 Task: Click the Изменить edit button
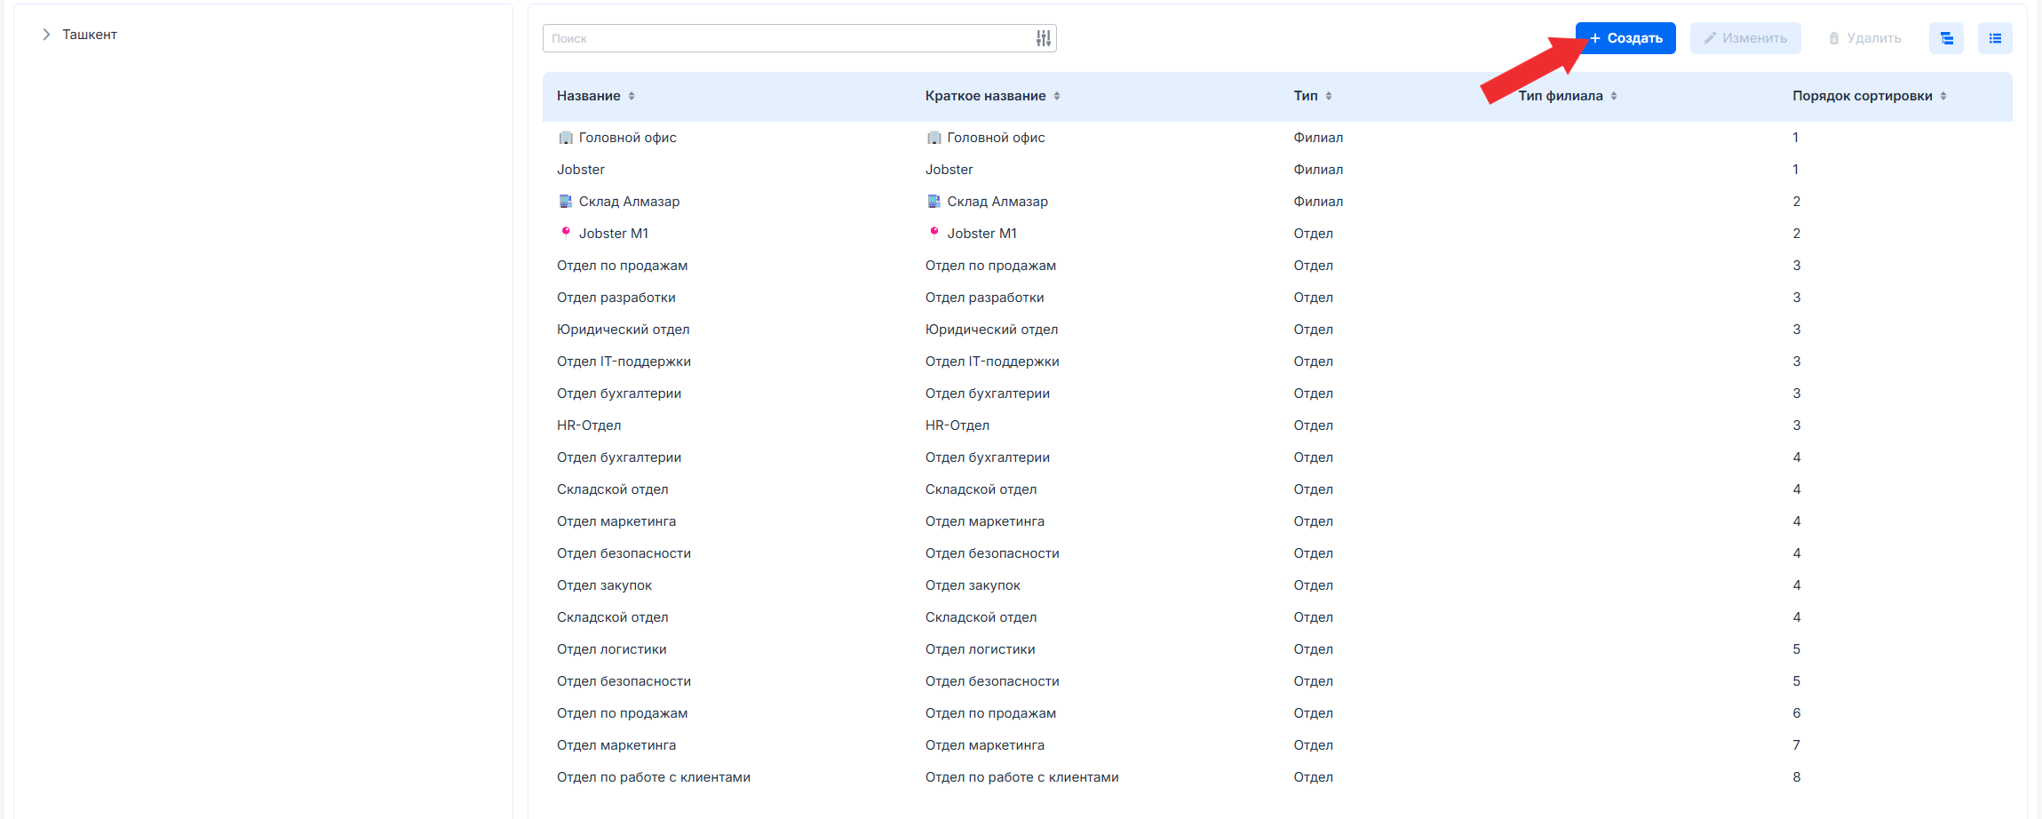(1744, 38)
